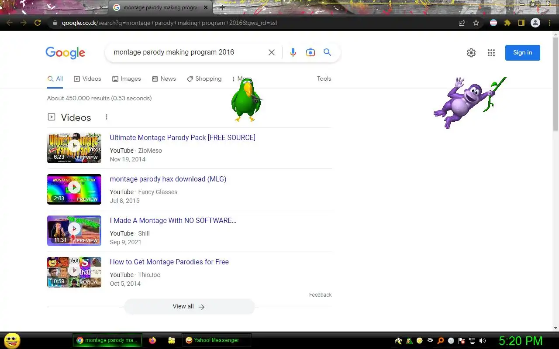
Task: Open How to Get Montage Parodies for Free
Action: (x=169, y=262)
